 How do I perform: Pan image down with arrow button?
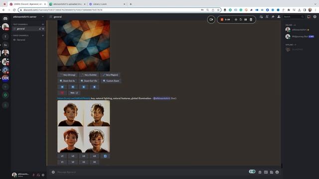coord(94,87)
